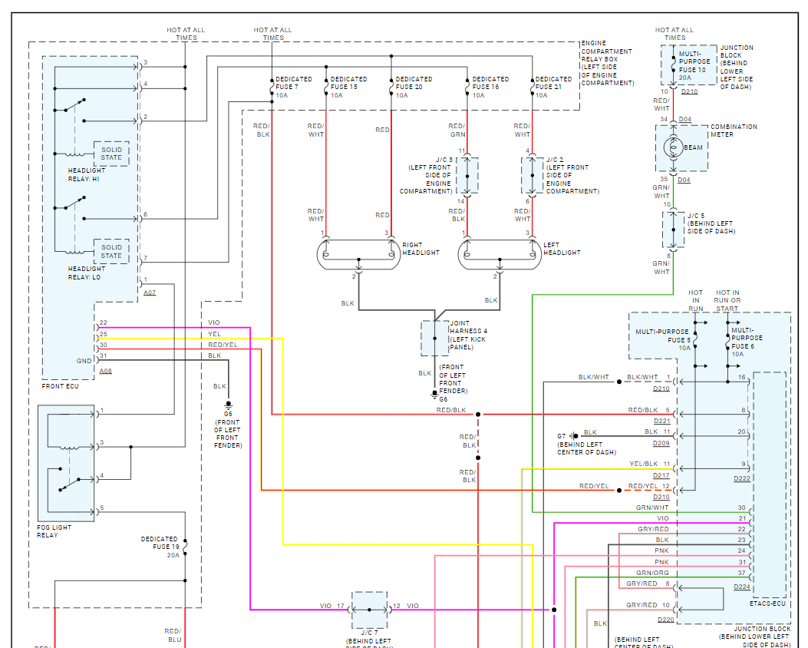Select the Joint Harness 4 block
This screenshot has width=808, height=648.
coord(435,338)
